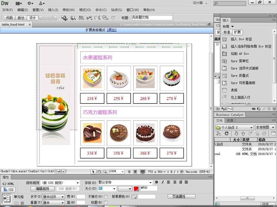This screenshot has width=277, height=207.
Task: Open the 目标规则 dropdown
Action: (x=60, y=183)
